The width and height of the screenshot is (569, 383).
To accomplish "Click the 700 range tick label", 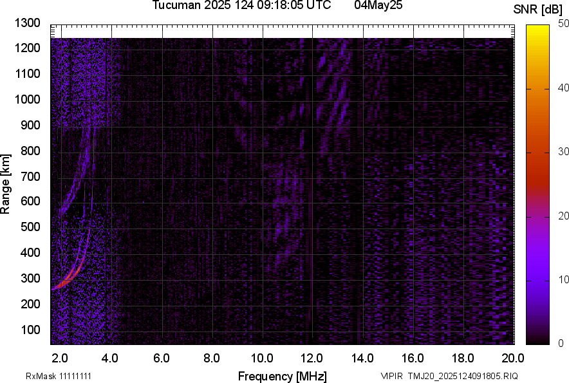I will 30,176.
